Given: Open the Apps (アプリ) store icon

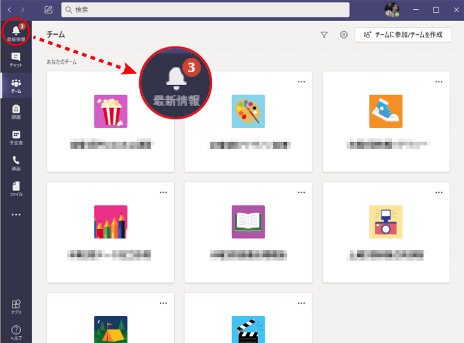Looking at the screenshot, I should coord(16,307).
